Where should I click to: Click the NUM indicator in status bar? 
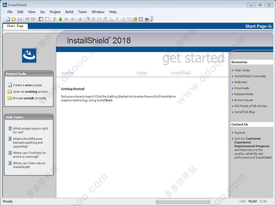253,201
